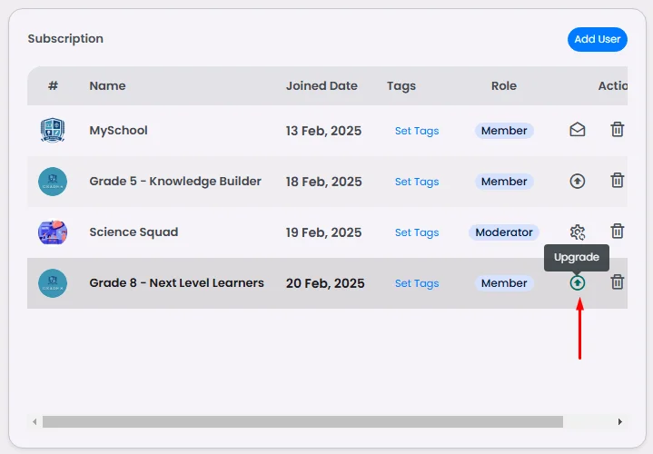Set Tags for Grade 8 row
Image resolution: width=653 pixels, height=454 pixels.
point(417,283)
